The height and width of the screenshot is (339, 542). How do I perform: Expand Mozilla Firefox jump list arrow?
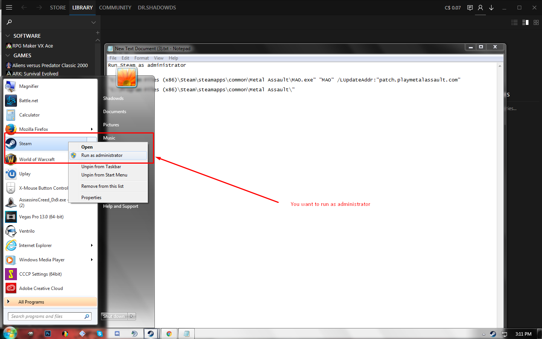(92, 129)
